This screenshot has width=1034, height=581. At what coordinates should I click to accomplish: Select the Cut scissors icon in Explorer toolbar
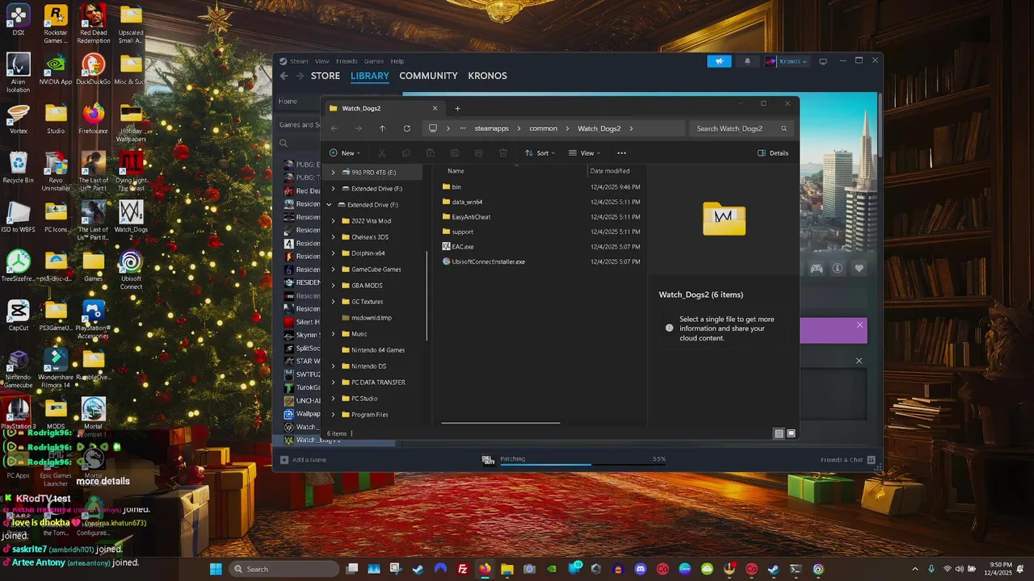coord(382,153)
